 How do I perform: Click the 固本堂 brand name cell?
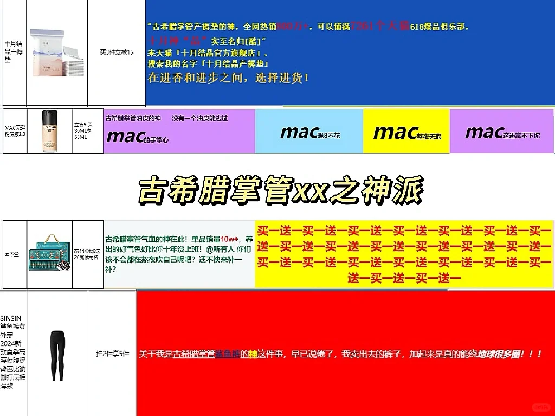pyautogui.click(x=15, y=254)
